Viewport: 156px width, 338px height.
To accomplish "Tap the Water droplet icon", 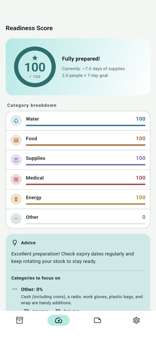I will click(x=16, y=121).
